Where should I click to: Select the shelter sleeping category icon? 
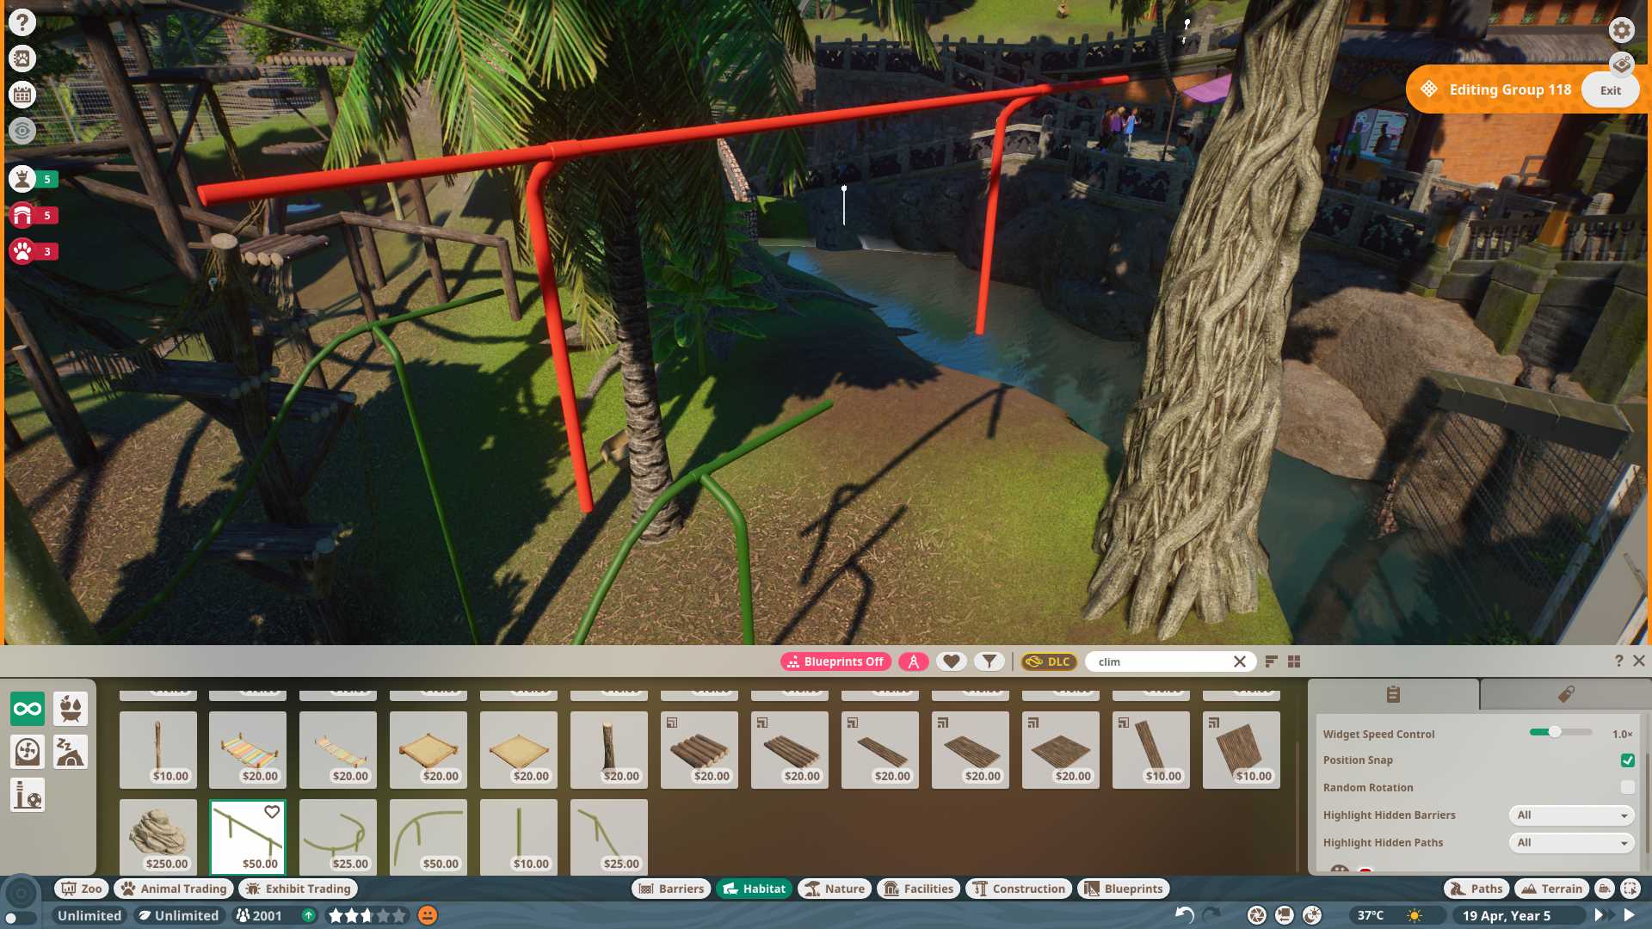71,752
